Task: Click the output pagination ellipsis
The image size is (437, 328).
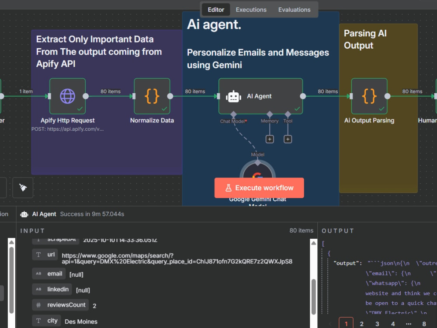Action: click(409, 324)
